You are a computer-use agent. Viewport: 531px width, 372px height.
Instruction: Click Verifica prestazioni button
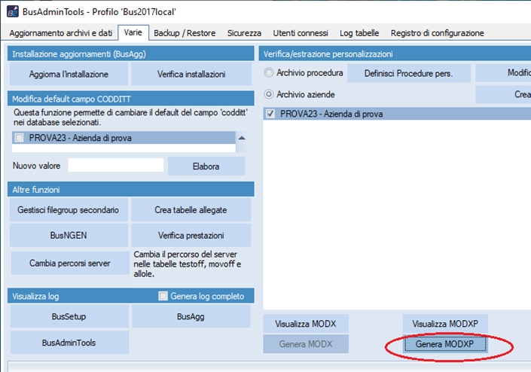(x=191, y=235)
